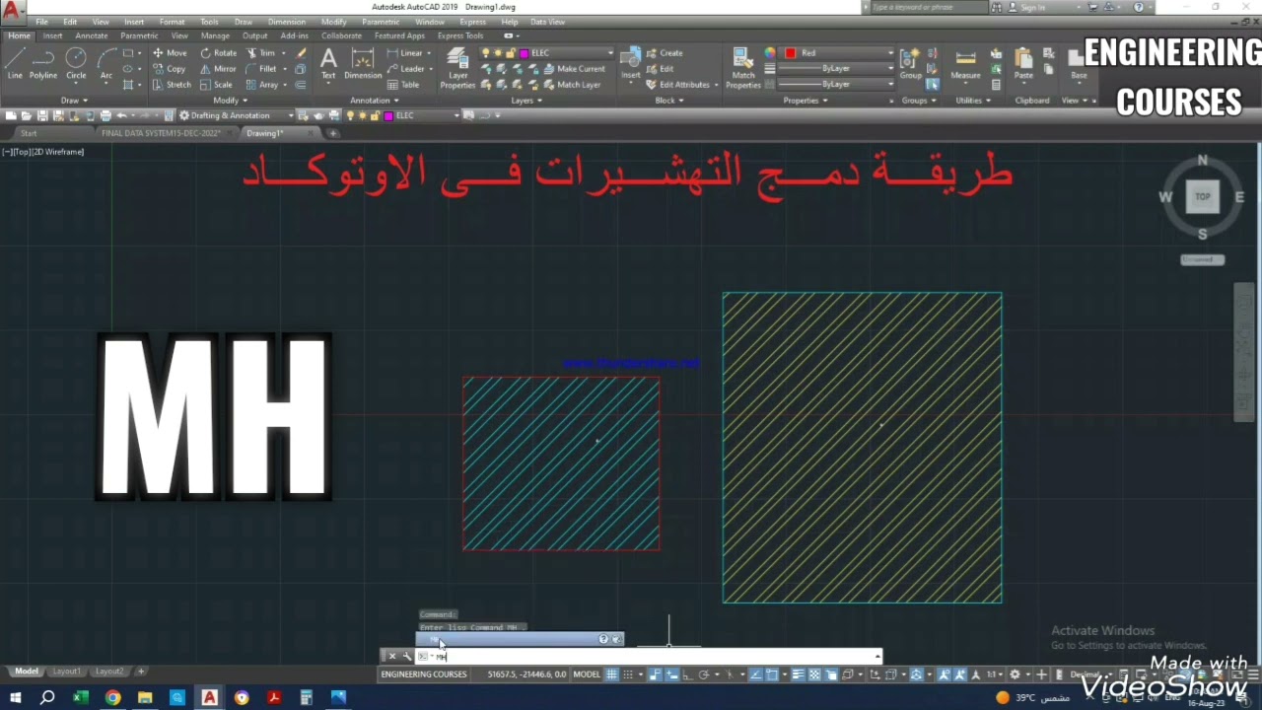Choose the Trim command

pos(261,53)
